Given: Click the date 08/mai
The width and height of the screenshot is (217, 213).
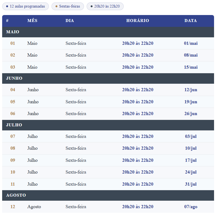Looking at the screenshot, I should [191, 55].
